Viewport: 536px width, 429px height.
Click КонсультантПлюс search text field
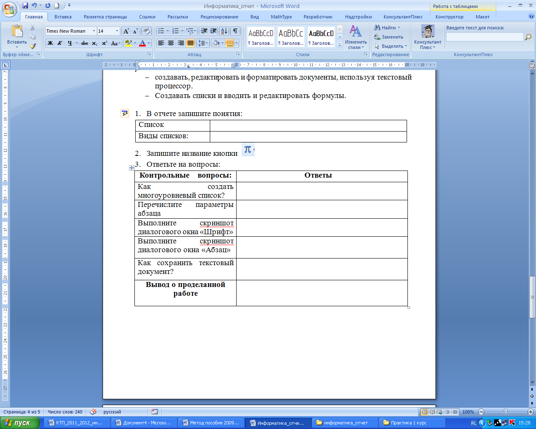pyautogui.click(x=485, y=37)
